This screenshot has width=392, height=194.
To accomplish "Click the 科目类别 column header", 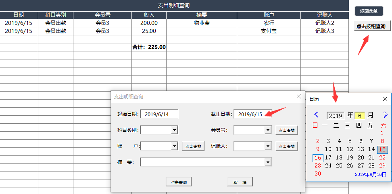I will pos(56,15).
